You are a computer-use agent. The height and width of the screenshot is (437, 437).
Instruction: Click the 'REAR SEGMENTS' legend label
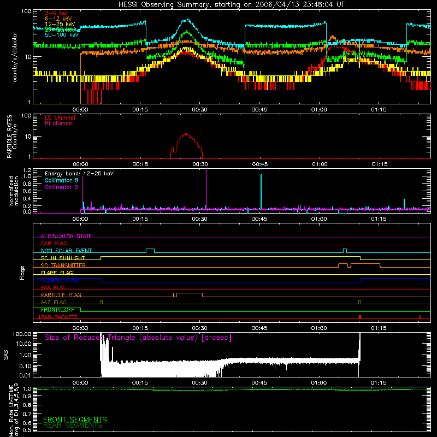(x=73, y=426)
